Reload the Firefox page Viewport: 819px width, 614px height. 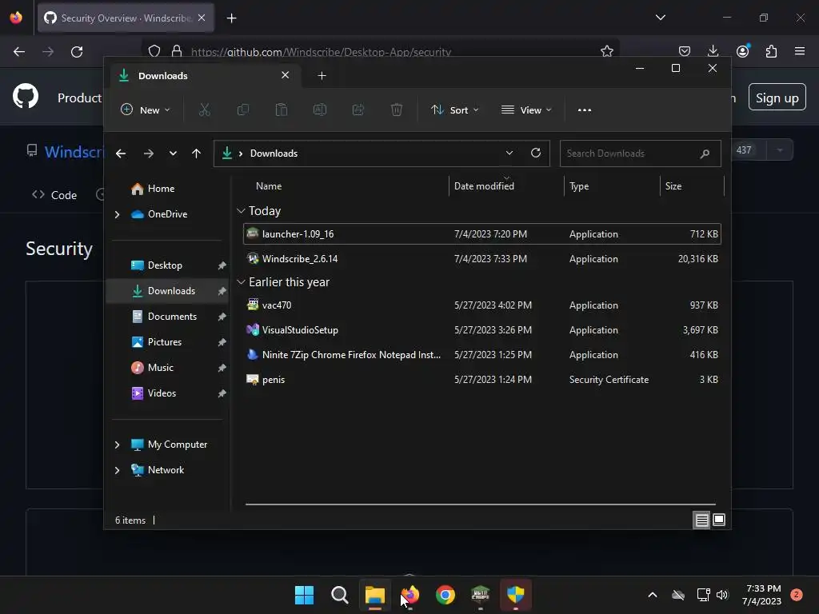[x=77, y=52]
